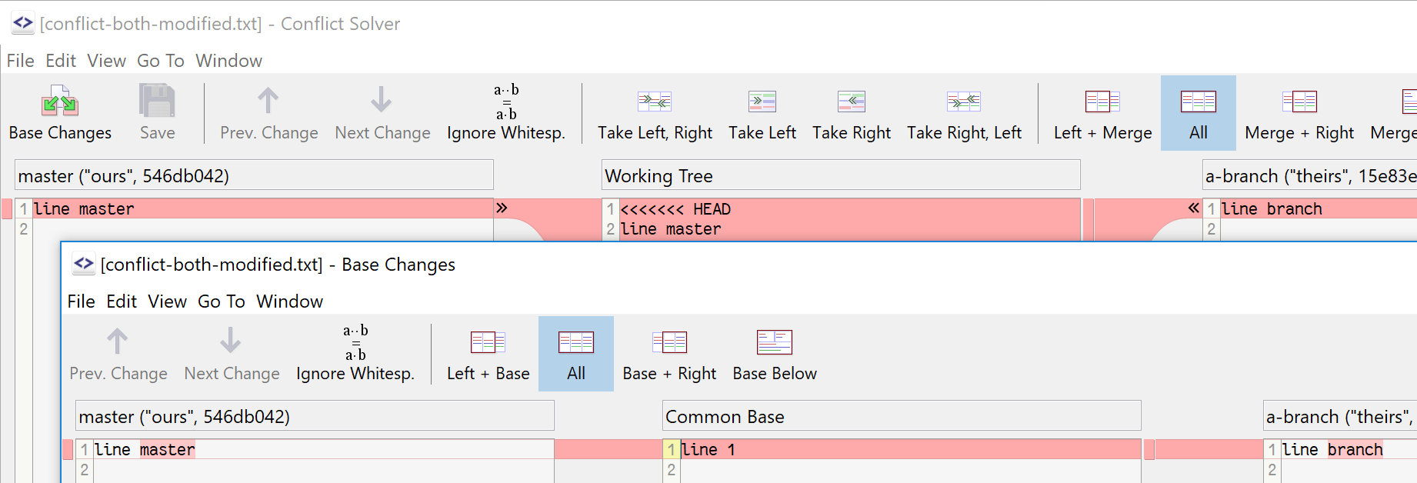The image size is (1417, 483).
Task: Select Base + Right layout icon
Action: 669,342
